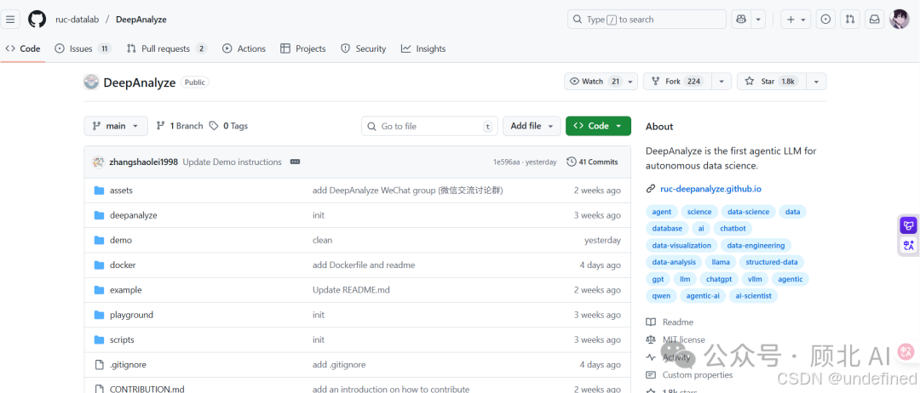The image size is (920, 393).
Task: Open the ruc-datalab organization link
Action: (78, 20)
